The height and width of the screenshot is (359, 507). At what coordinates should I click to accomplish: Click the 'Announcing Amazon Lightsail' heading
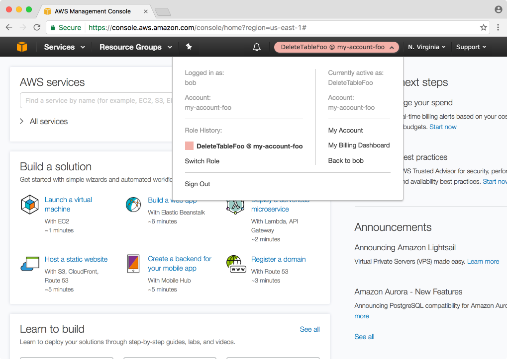[x=405, y=247]
